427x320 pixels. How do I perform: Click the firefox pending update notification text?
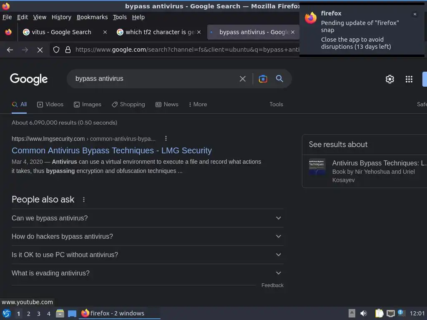pos(359,35)
